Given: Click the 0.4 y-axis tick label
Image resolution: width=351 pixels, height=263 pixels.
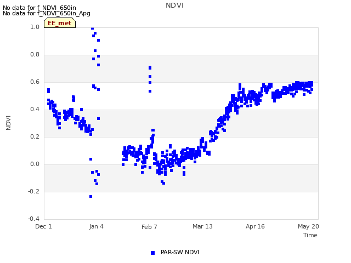Looking at the screenshot, I should [x=35, y=110].
